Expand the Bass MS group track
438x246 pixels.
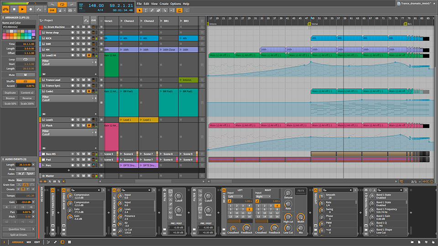tap(42, 154)
